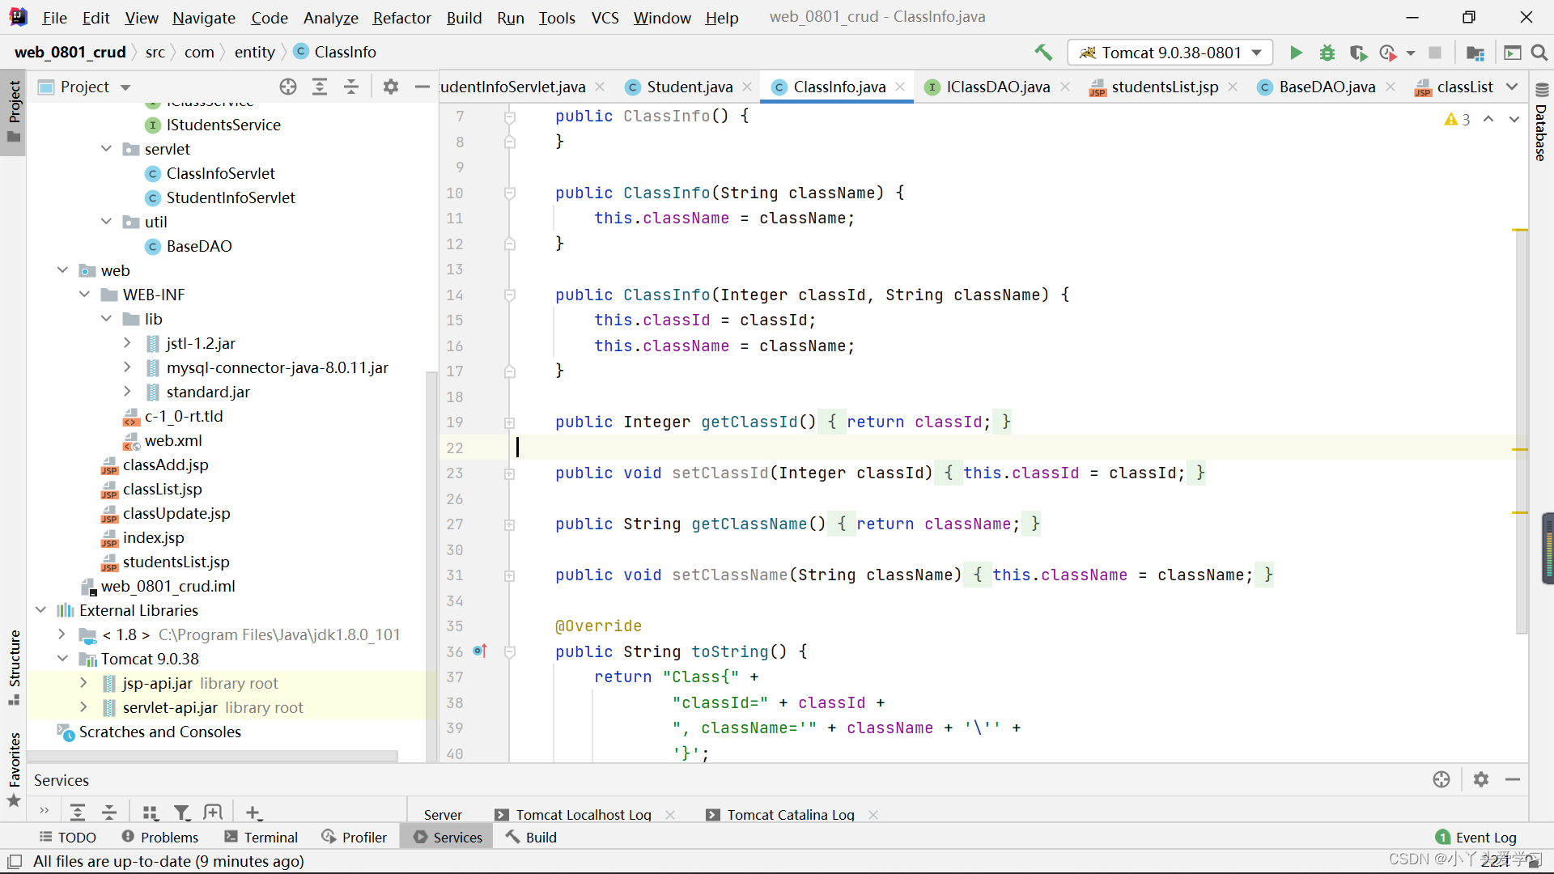Select ClassInfoServlet in project tree
This screenshot has width=1554, height=874.
tap(220, 173)
